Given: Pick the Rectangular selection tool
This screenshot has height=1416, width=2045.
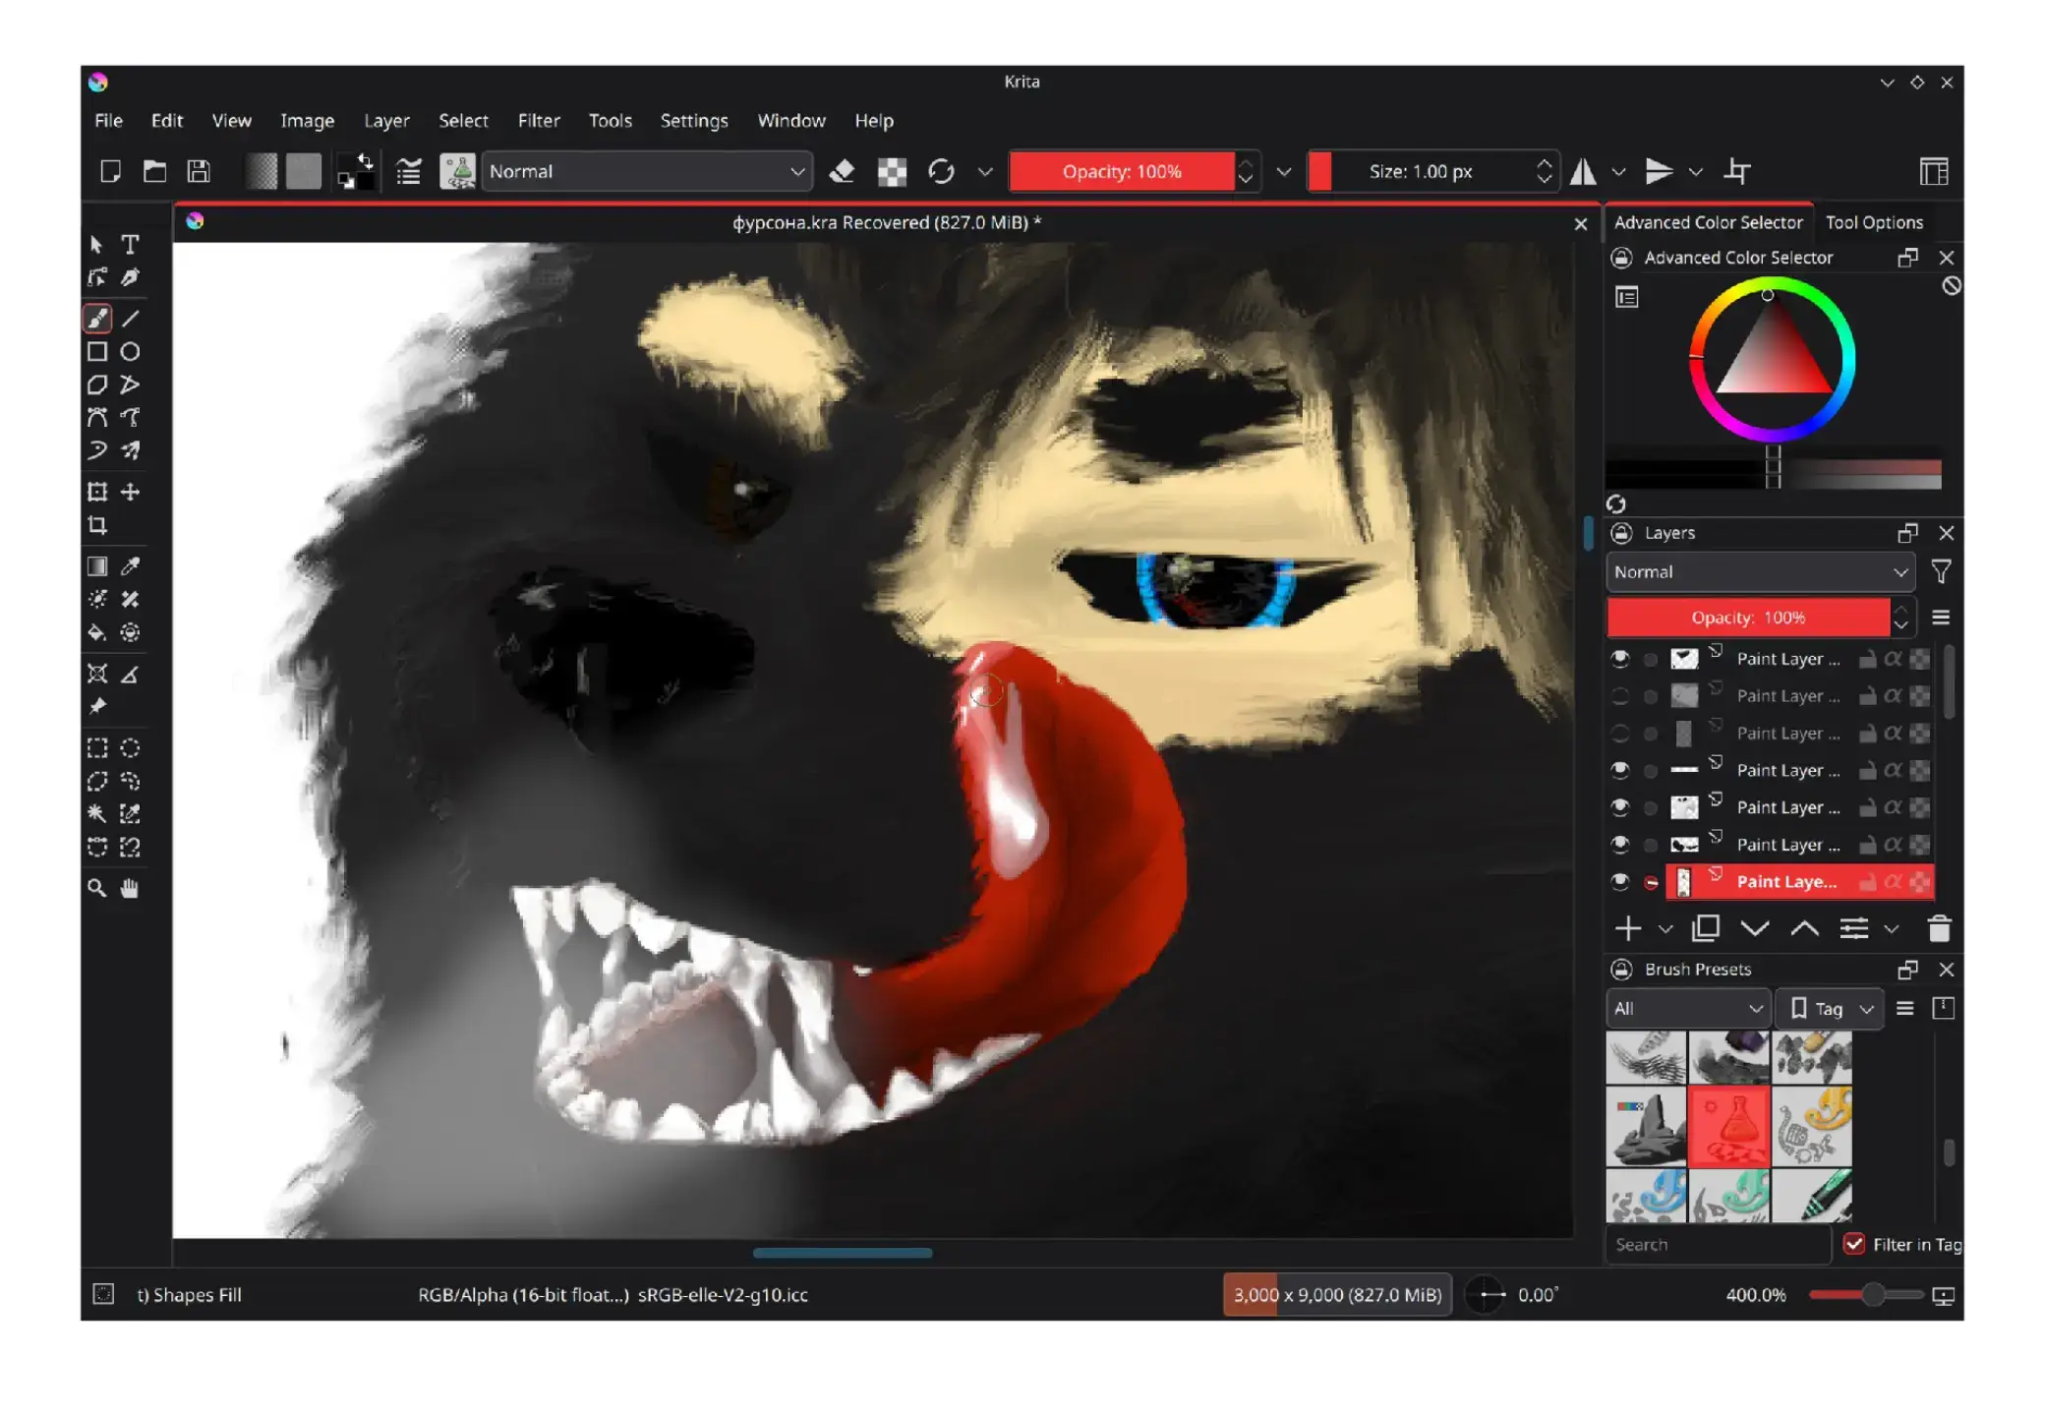Looking at the screenshot, I should click(x=97, y=748).
